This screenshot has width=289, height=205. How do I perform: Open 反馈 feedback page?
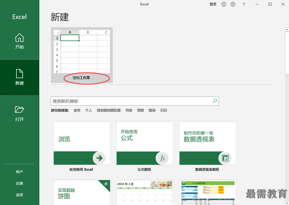pos(20,183)
